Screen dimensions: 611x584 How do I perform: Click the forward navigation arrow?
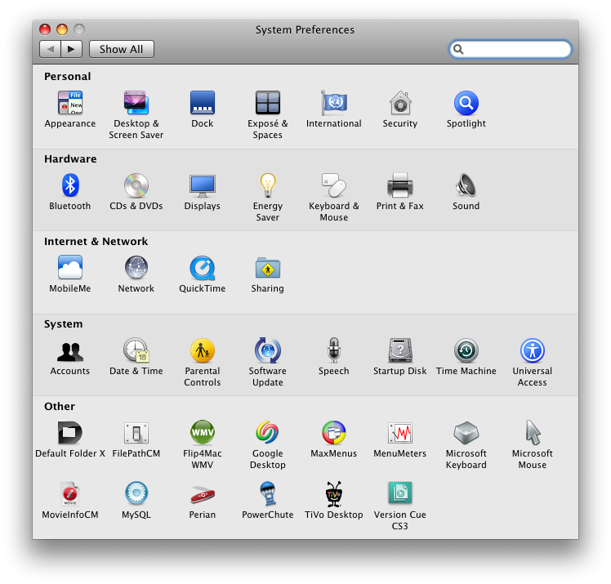(71, 49)
